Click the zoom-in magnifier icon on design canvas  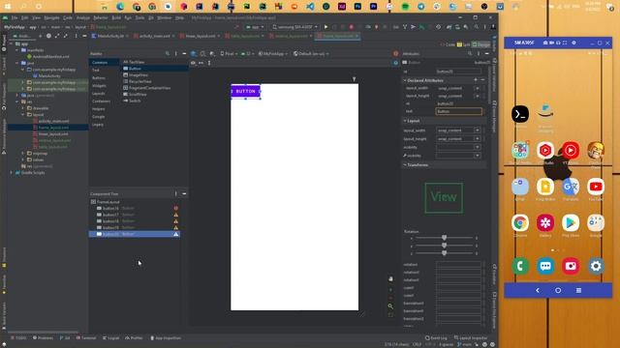[390, 306]
